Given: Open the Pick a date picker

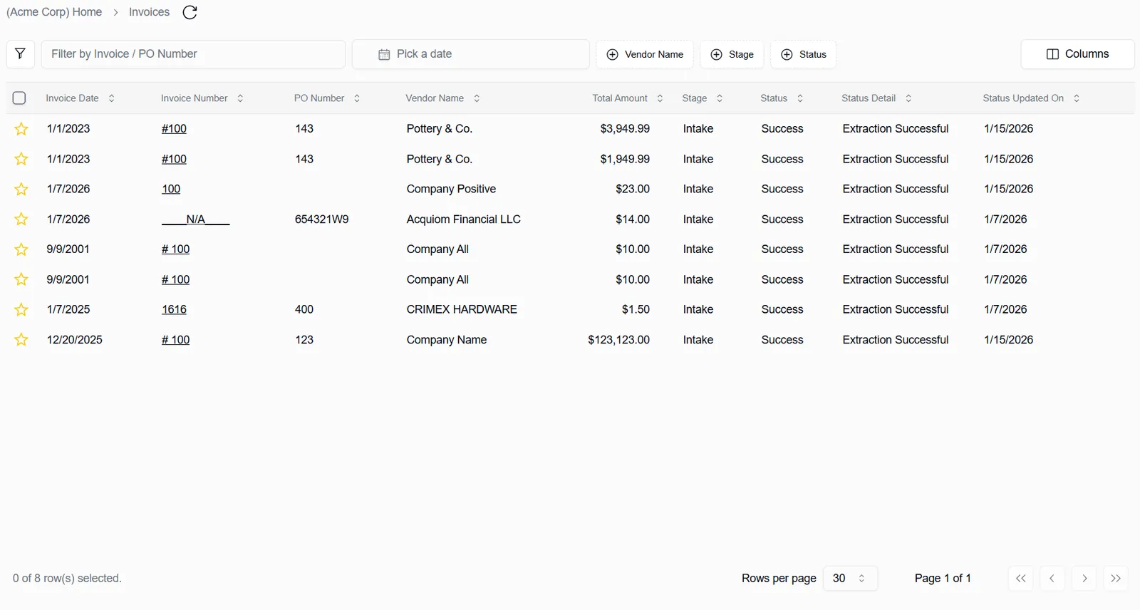Looking at the screenshot, I should point(470,54).
